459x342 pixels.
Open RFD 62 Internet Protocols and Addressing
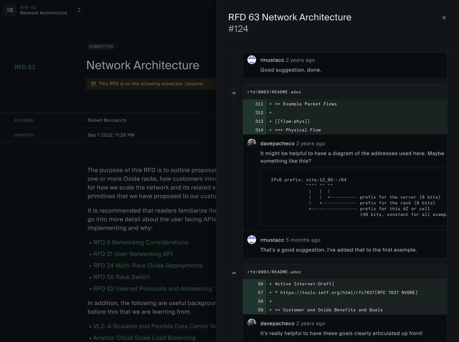click(153, 289)
